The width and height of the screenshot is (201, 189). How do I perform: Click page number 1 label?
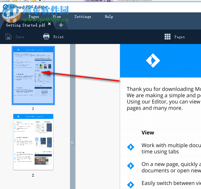[x=33, y=109]
